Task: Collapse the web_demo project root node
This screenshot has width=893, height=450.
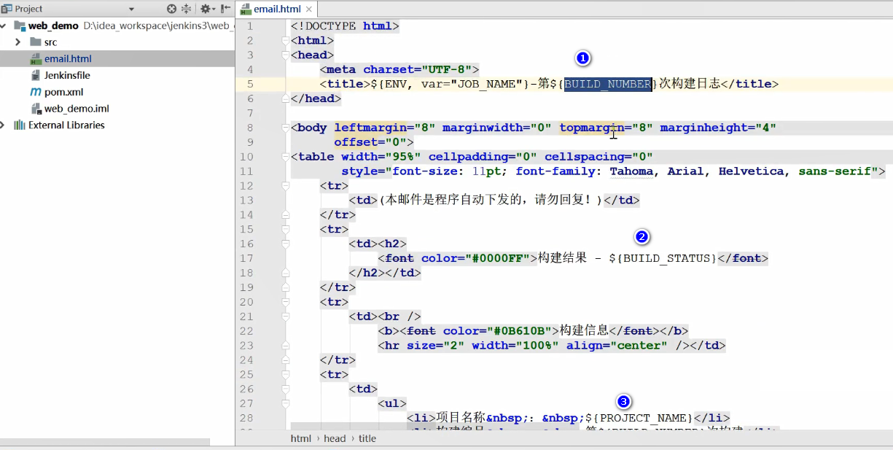Action: (x=4, y=26)
